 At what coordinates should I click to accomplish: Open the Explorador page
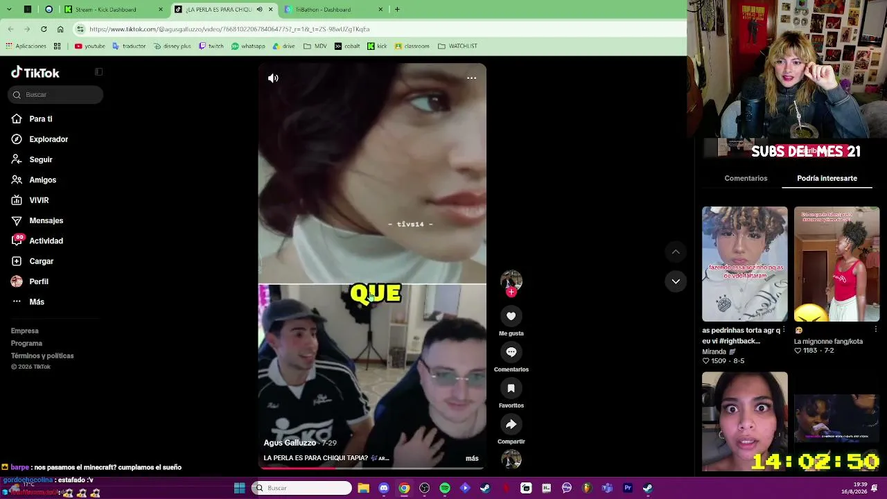[x=39, y=139]
